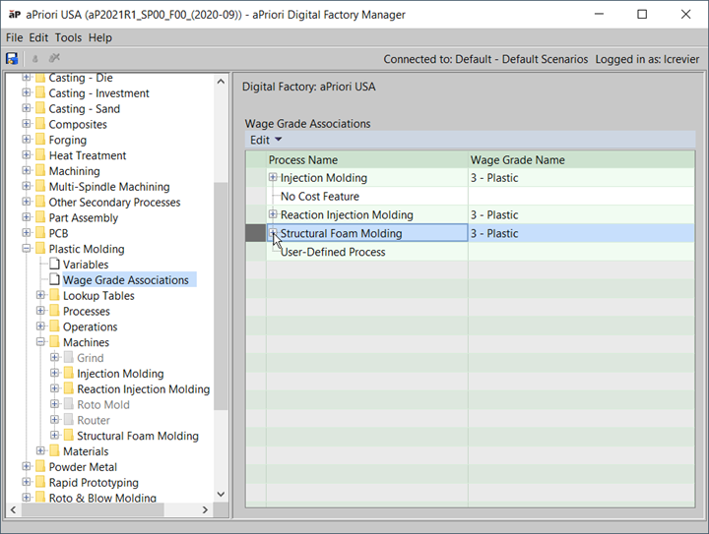709x534 pixels.
Task: Click the Composites folder icon
Action: 40,124
